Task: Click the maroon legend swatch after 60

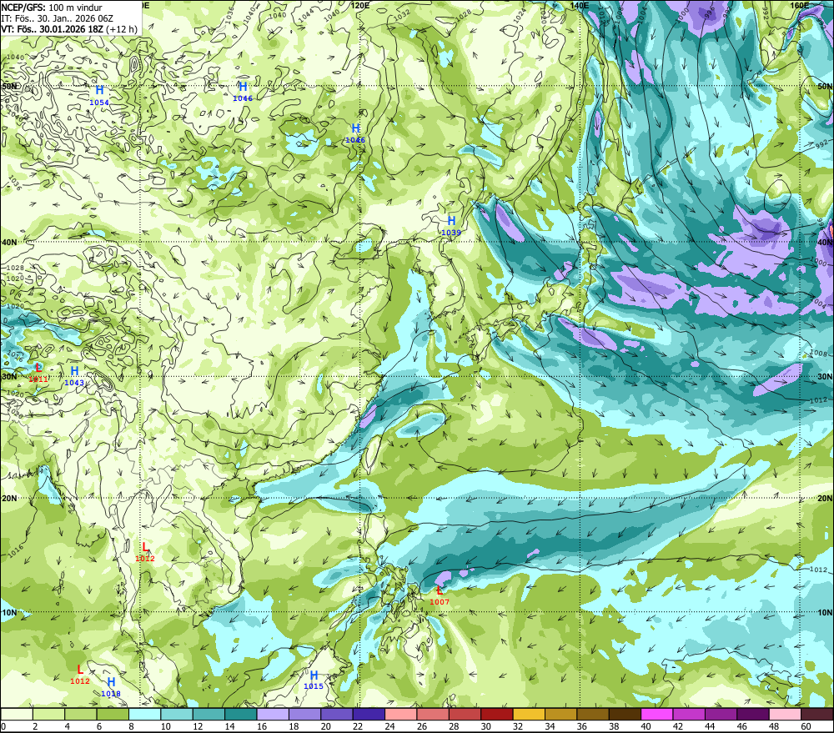Action: tap(817, 714)
